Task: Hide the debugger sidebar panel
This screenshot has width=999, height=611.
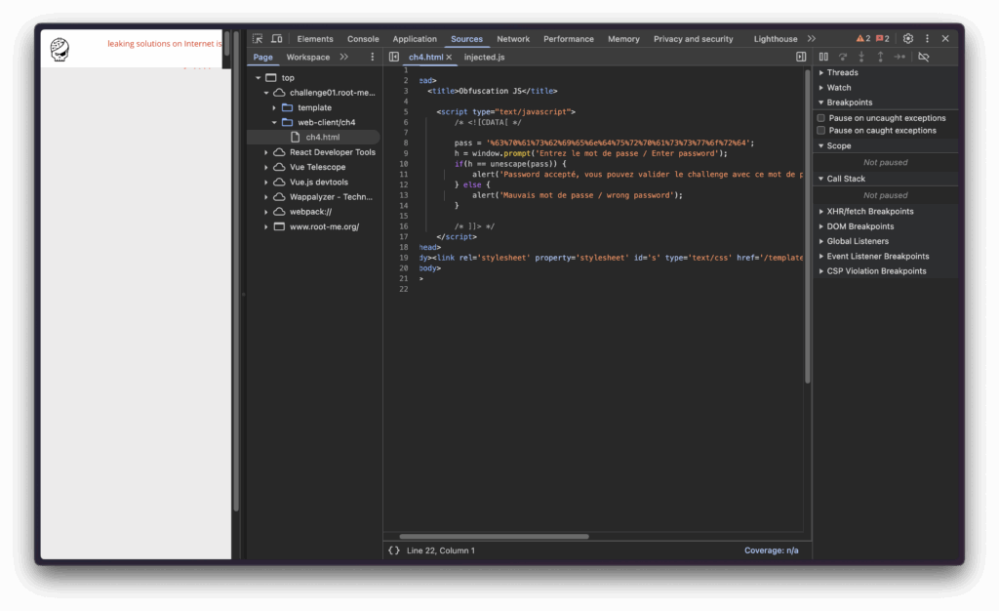Action: point(801,58)
